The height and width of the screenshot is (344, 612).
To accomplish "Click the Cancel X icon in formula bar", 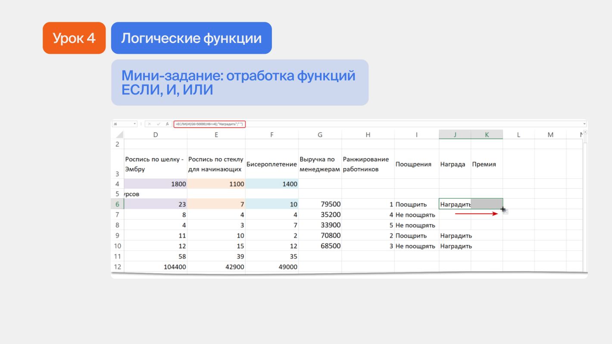I will coord(150,124).
